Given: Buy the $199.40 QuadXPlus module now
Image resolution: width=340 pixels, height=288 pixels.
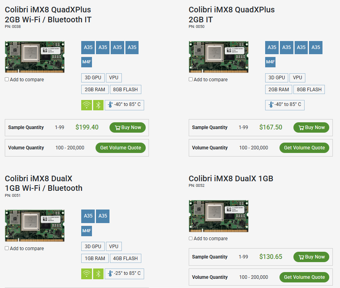Looking at the screenshot, I should (127, 127).
